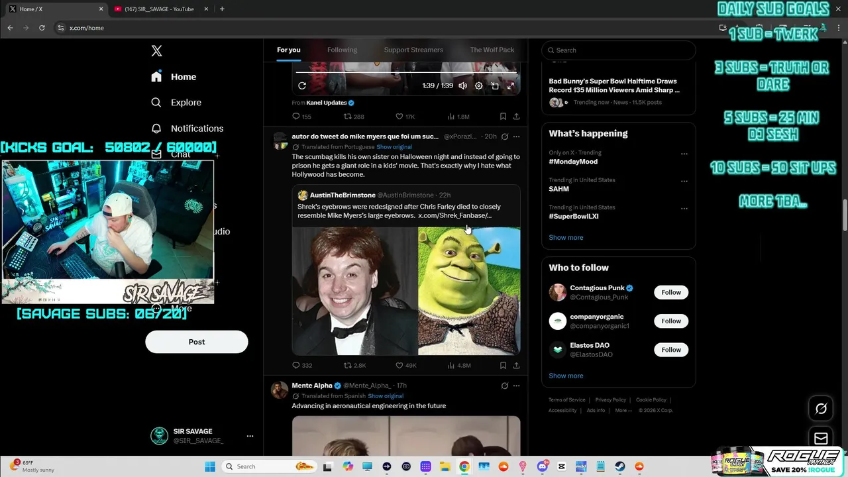Bookmark the Kanel Updates video post

503,117
